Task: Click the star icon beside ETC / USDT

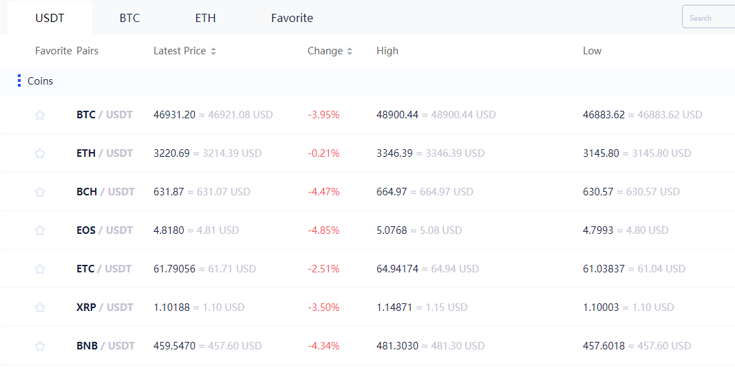Action: click(x=40, y=269)
